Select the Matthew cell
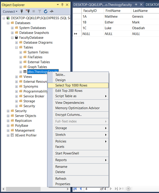The height and width of the screenshot is (193, 159). tap(117, 16)
